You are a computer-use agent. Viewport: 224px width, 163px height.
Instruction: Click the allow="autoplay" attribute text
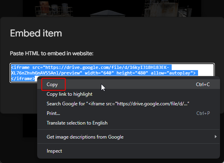click(x=172, y=73)
